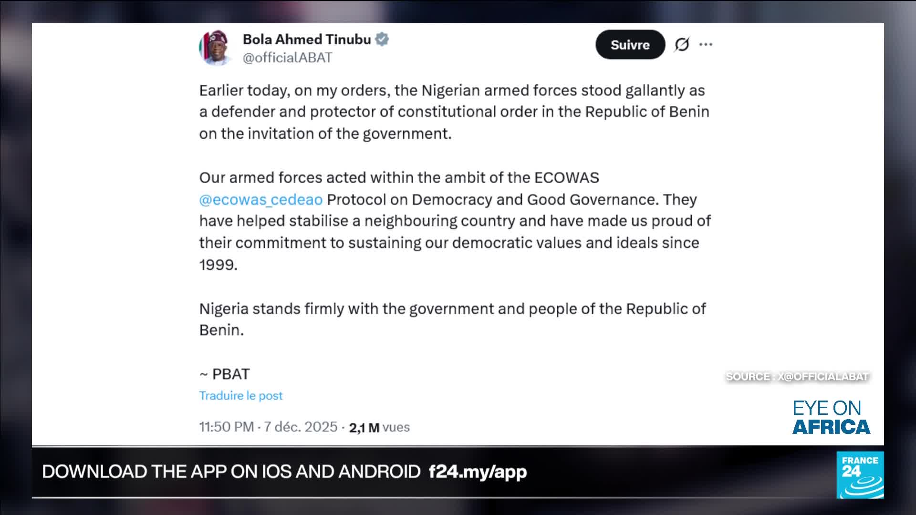Click the Grok slashed-circle icon
The image size is (916, 515).
click(682, 44)
